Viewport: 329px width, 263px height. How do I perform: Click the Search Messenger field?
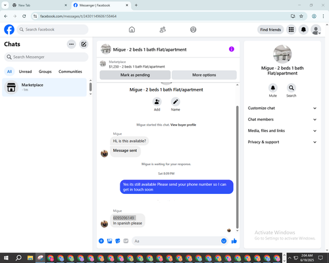pyautogui.click(x=46, y=57)
